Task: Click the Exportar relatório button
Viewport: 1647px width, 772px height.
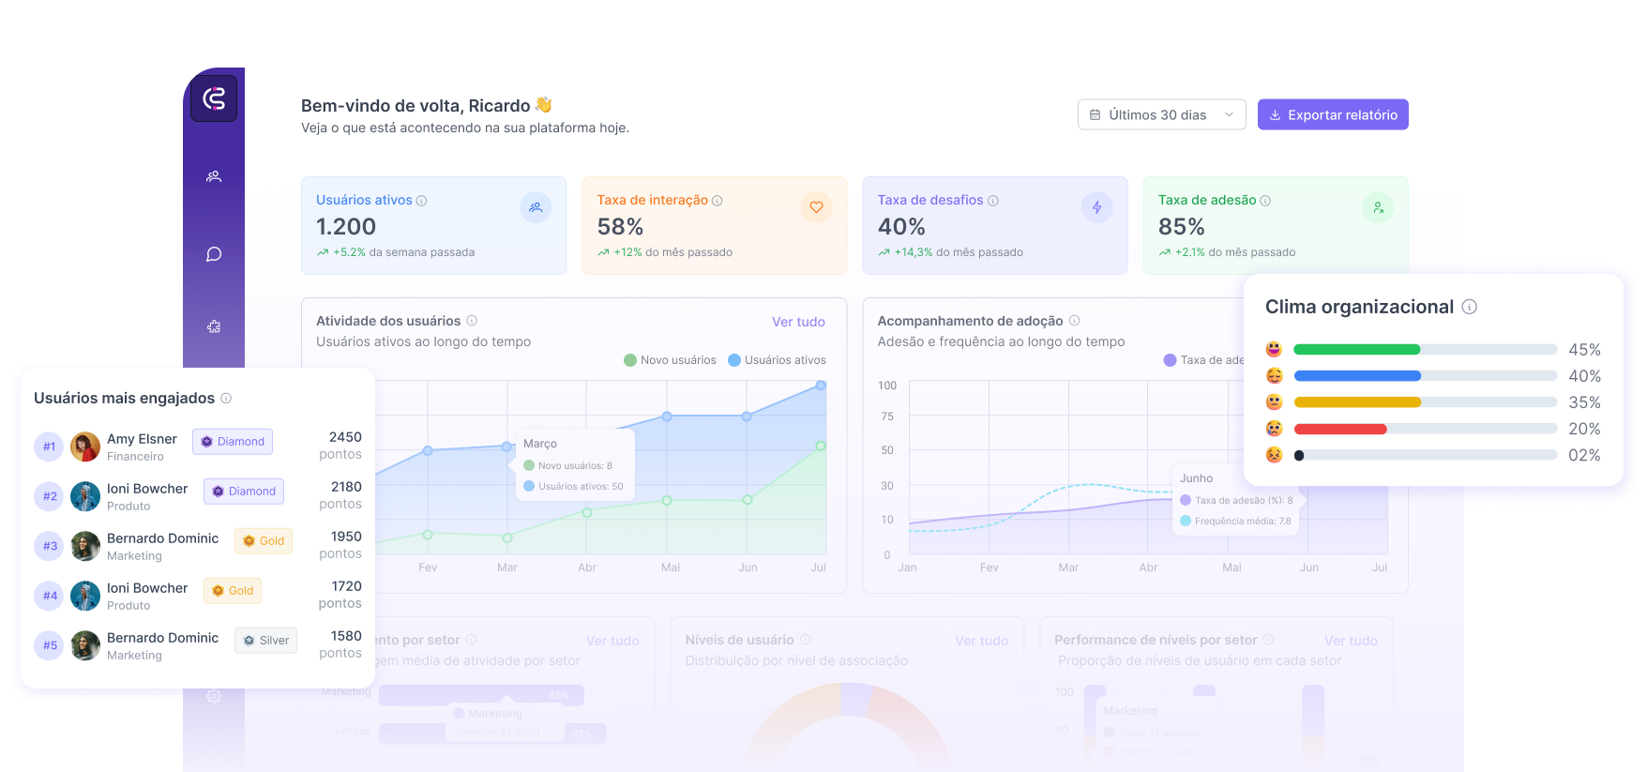Action: 1332,114
